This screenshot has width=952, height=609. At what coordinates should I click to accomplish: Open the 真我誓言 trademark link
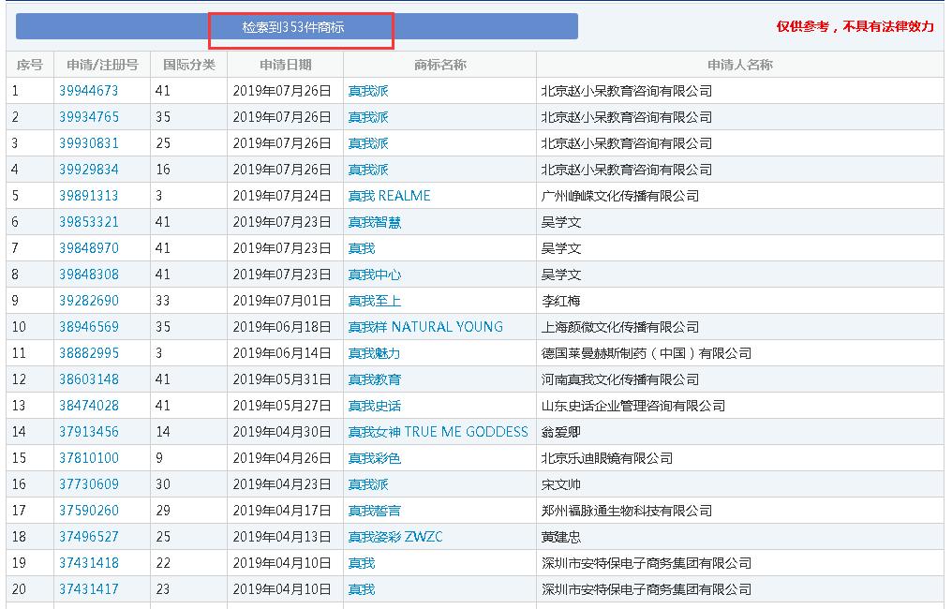[375, 511]
